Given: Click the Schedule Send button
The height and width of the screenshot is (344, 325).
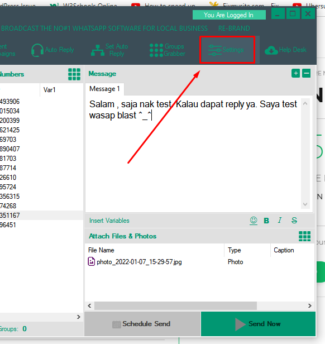Looking at the screenshot, I should tap(142, 324).
